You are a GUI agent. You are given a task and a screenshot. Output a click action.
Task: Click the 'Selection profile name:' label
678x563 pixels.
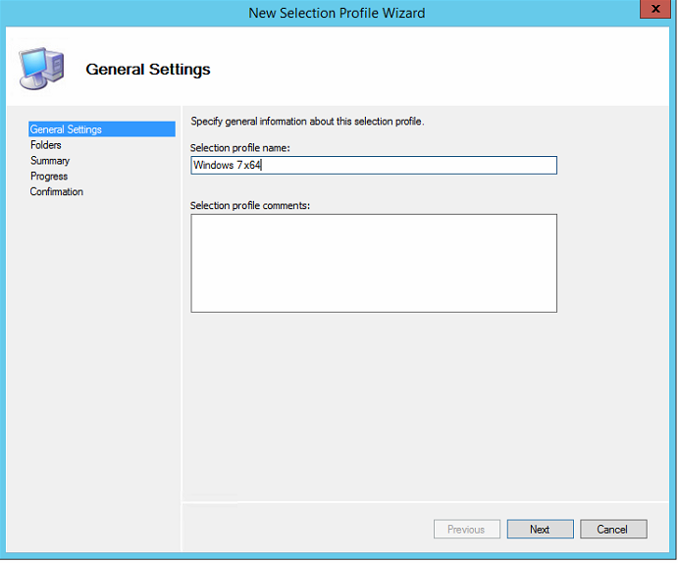pos(241,147)
